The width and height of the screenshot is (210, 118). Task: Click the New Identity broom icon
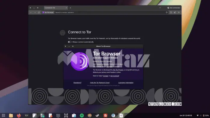(x=175, y=12)
